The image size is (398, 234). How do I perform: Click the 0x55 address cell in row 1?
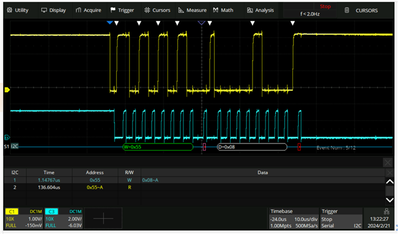click(95, 180)
